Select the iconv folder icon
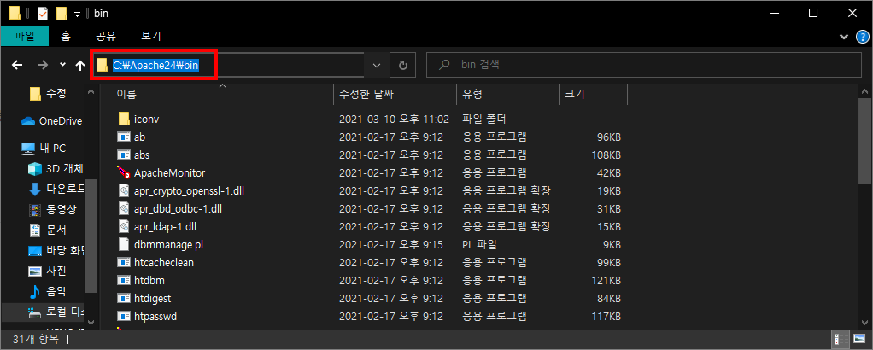This screenshot has height=350, width=873. click(124, 119)
